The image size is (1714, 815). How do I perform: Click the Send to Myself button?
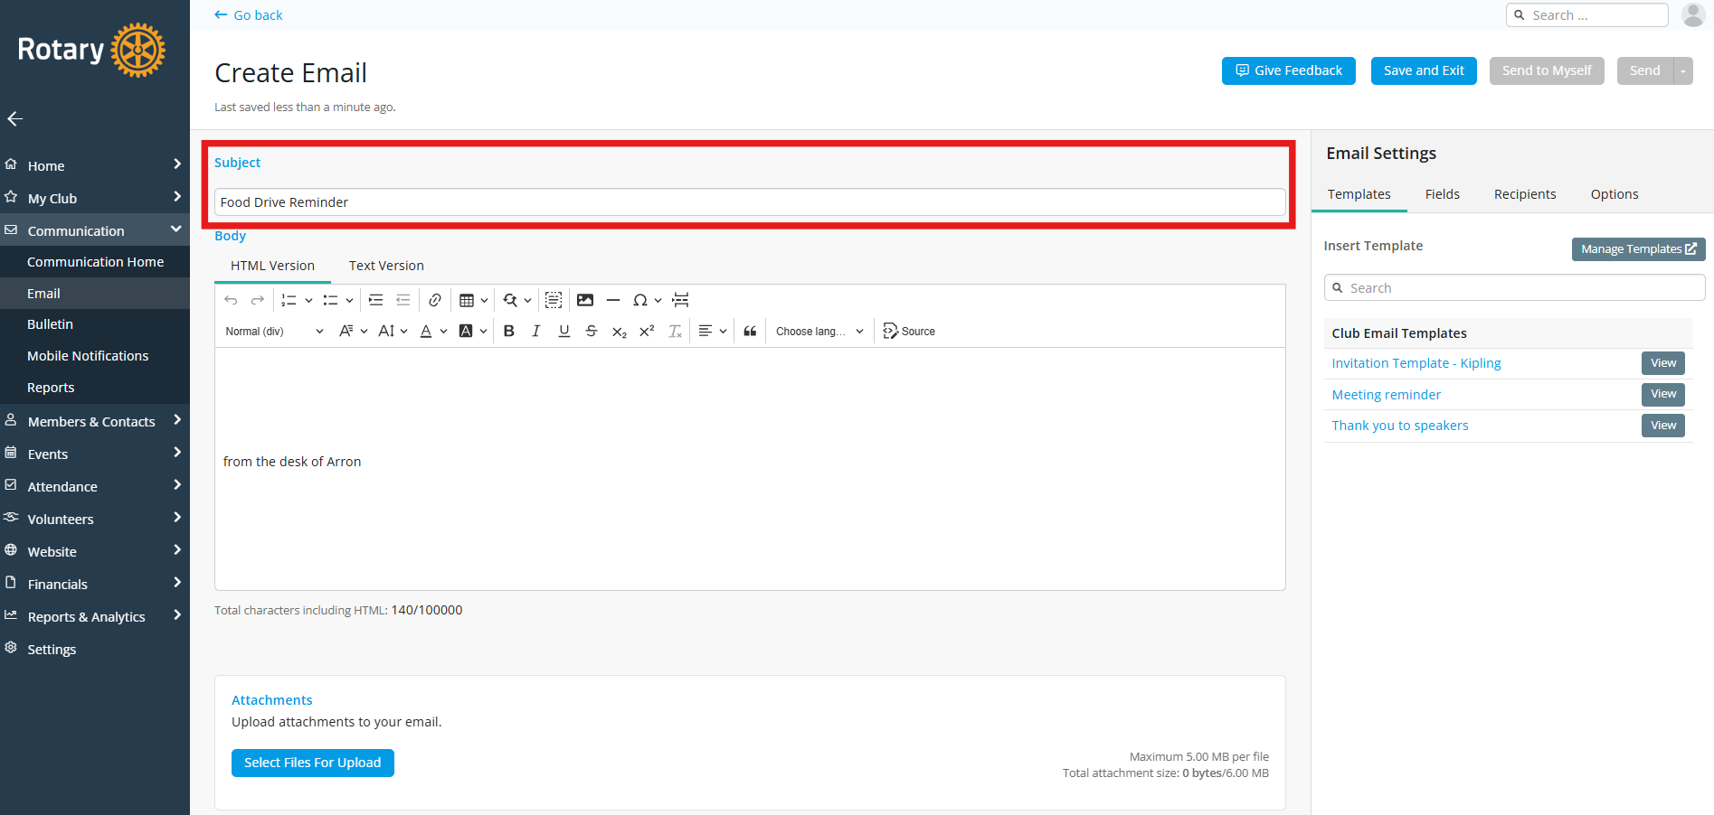coord(1546,70)
